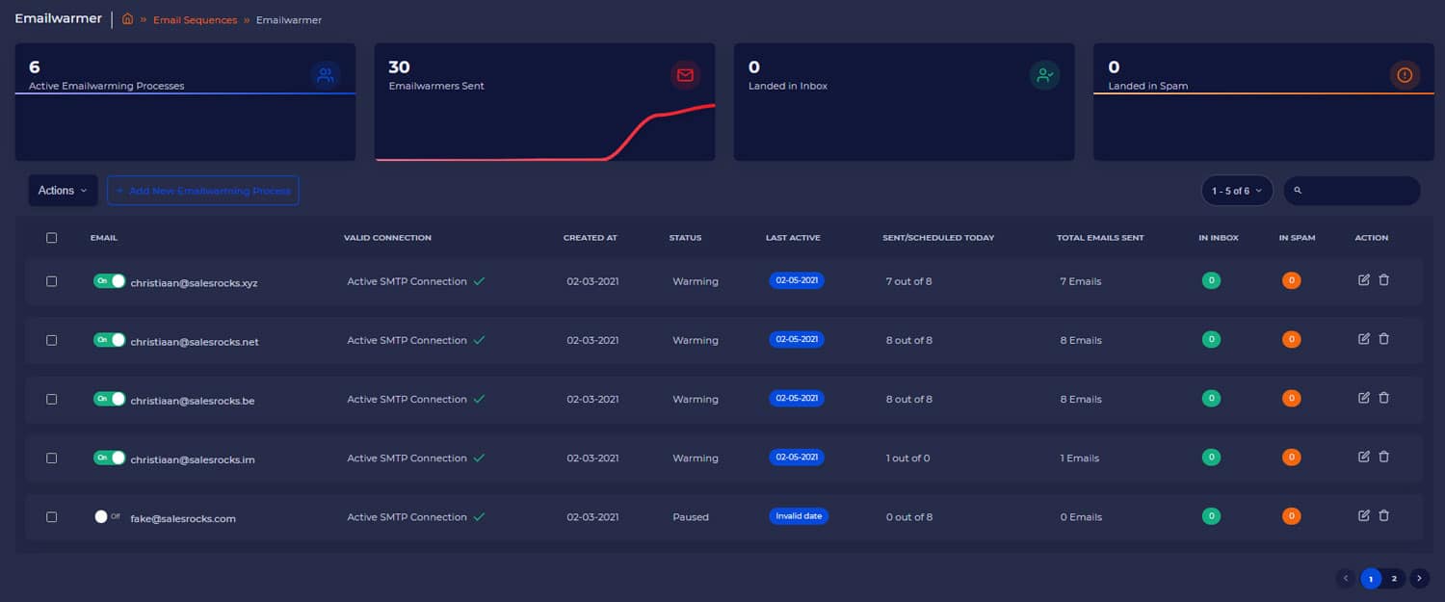Edit the christiaan@salesrocks.xyz warming process

pyautogui.click(x=1363, y=280)
